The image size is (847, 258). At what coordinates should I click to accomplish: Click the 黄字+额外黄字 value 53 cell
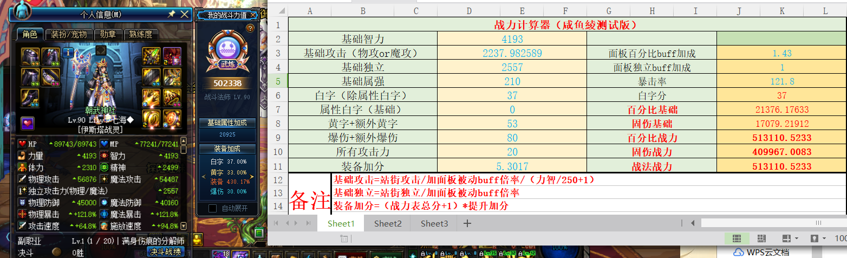pos(511,124)
